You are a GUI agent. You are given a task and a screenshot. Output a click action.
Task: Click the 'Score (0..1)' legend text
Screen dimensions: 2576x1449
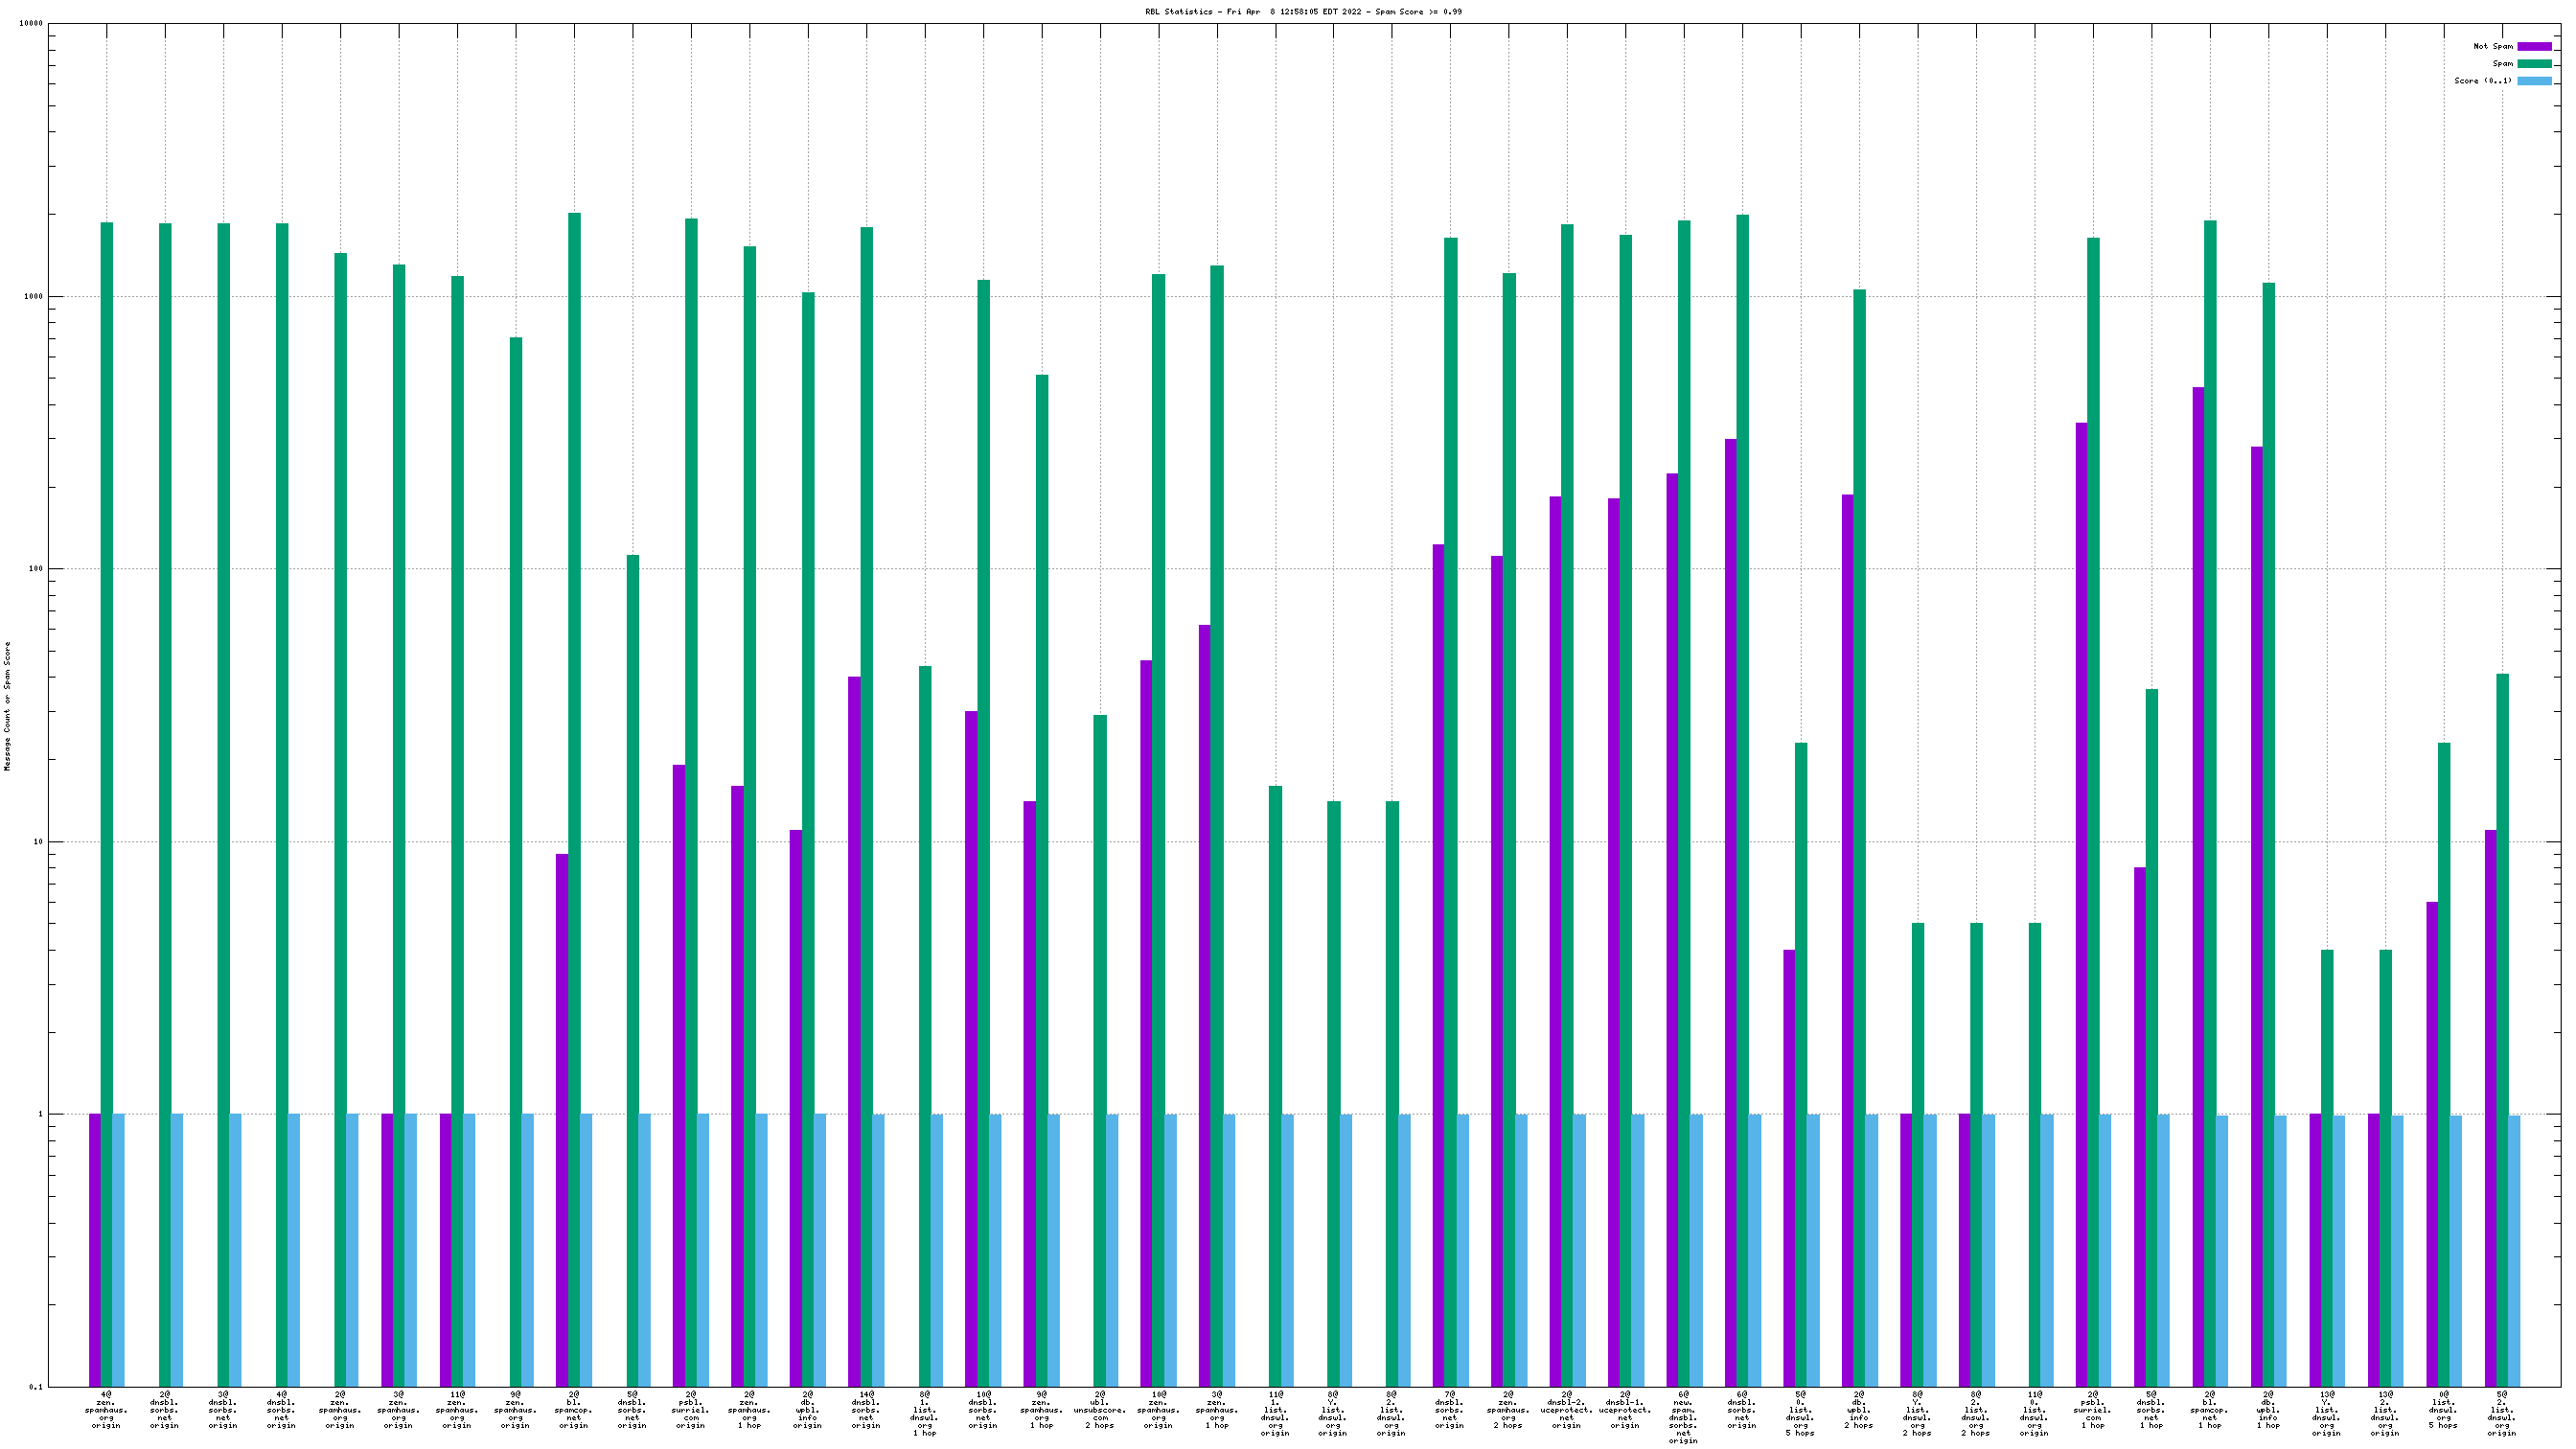click(x=2482, y=80)
